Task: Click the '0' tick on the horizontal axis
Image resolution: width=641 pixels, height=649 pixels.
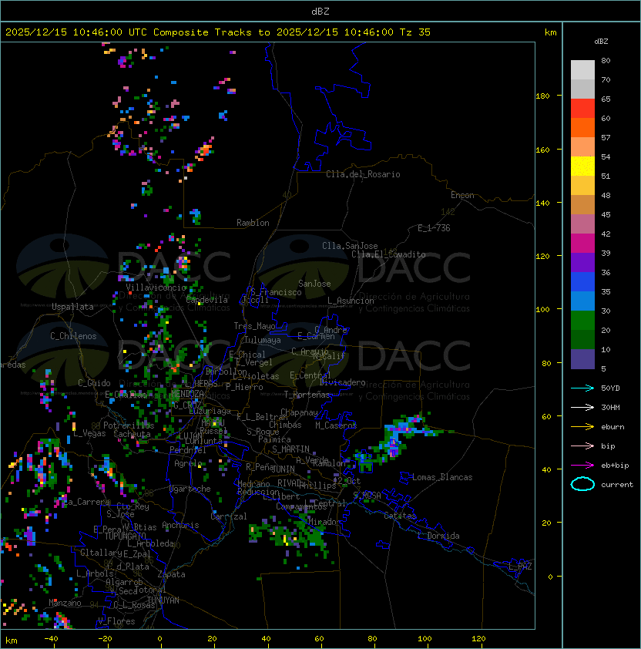Action: coord(159,639)
